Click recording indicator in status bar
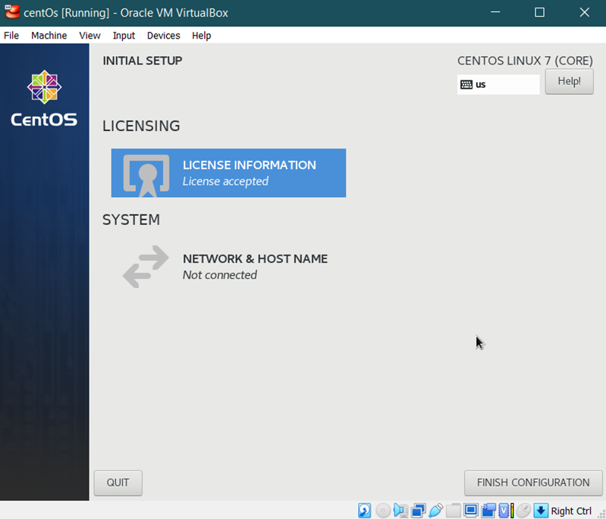Screen dimensions: 606x519 [x=488, y=510]
